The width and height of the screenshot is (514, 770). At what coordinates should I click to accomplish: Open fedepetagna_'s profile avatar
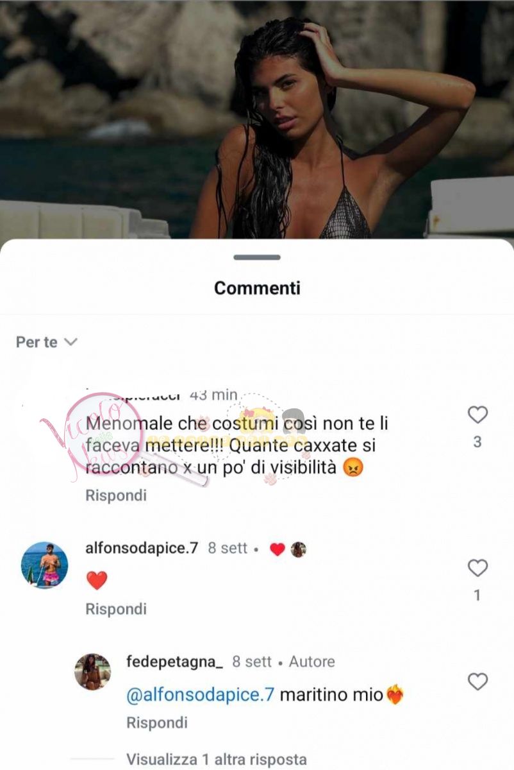pos(93,672)
